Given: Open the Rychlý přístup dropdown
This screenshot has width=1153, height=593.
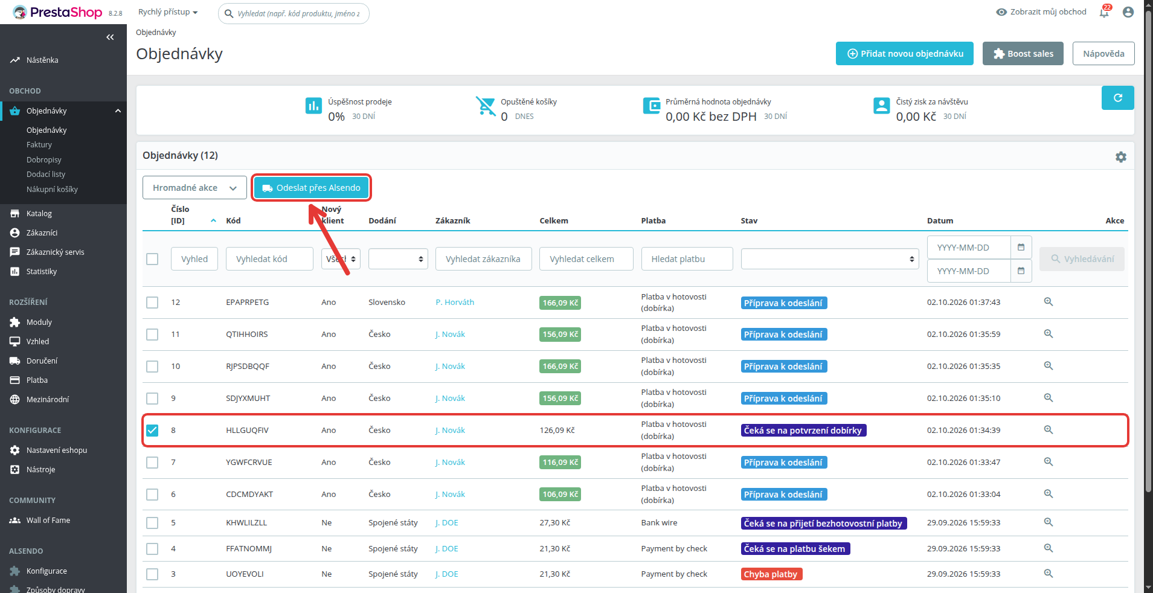Looking at the screenshot, I should click(168, 12).
